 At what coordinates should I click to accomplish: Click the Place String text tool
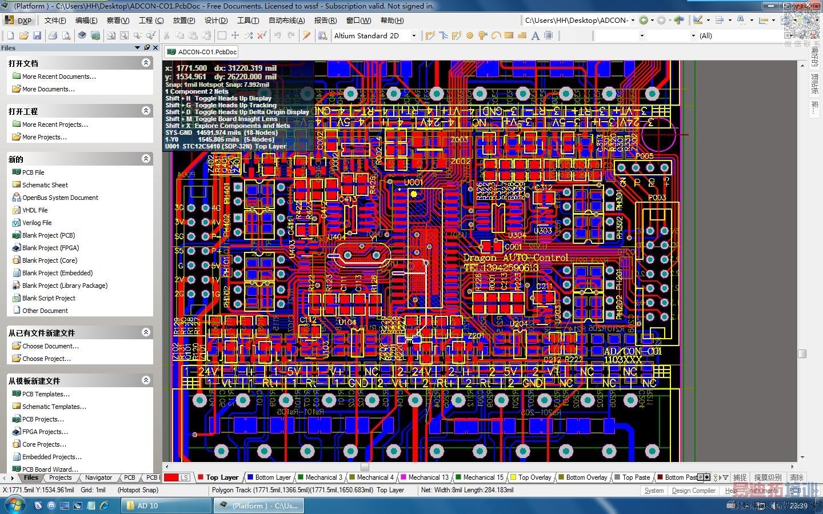[x=535, y=35]
